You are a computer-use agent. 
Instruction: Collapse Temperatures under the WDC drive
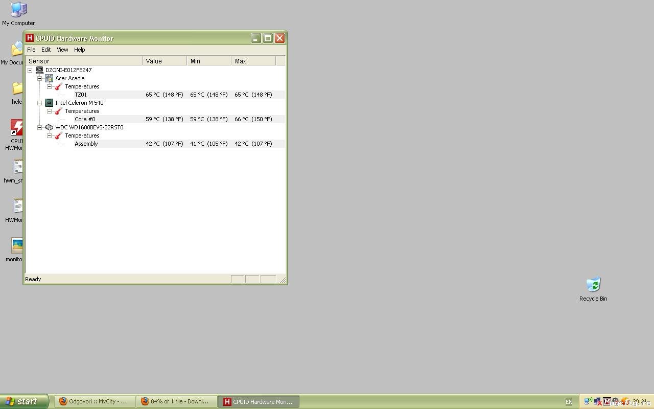(x=50, y=135)
